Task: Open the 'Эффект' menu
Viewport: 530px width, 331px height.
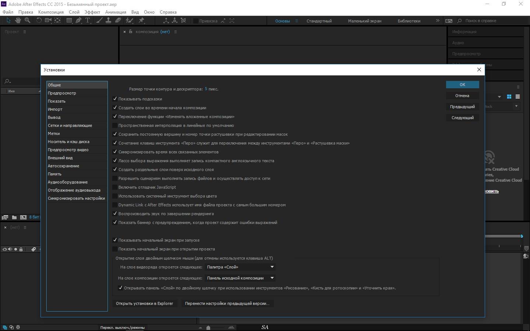Action: (x=92, y=12)
